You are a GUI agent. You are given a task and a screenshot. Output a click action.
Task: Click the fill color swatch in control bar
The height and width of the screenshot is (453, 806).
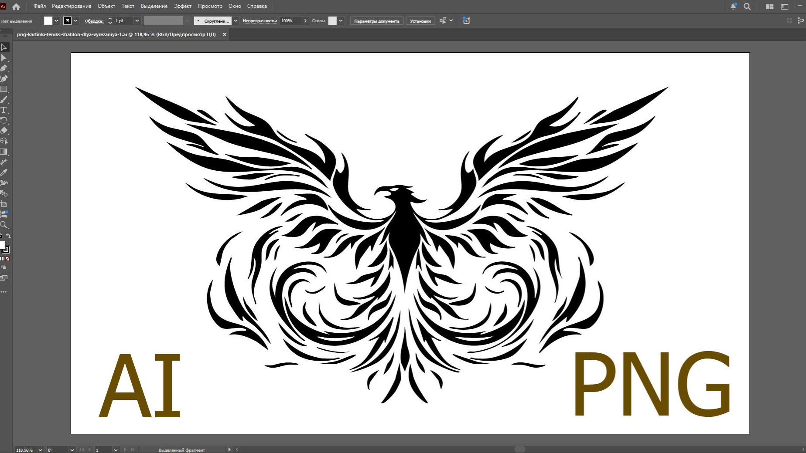pyautogui.click(x=48, y=21)
